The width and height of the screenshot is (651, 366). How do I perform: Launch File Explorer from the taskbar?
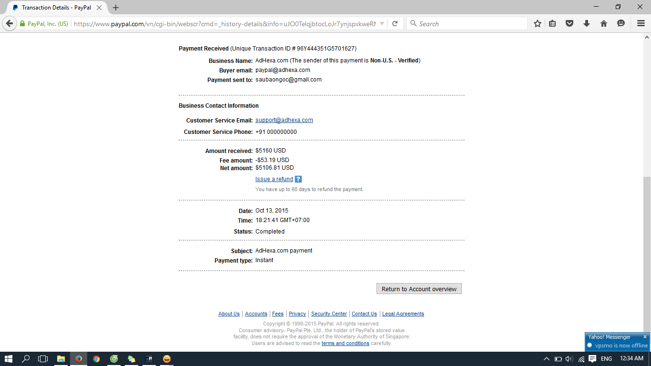coord(61,359)
